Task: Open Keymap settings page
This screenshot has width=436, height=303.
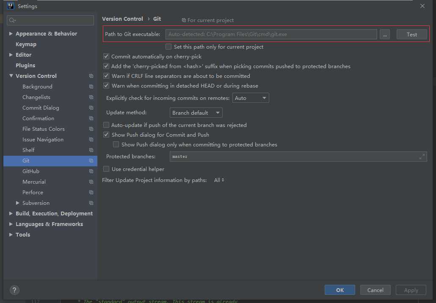Action: coord(26,44)
